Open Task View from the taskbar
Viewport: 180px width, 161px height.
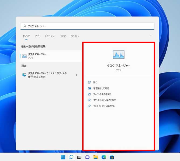[79, 157]
